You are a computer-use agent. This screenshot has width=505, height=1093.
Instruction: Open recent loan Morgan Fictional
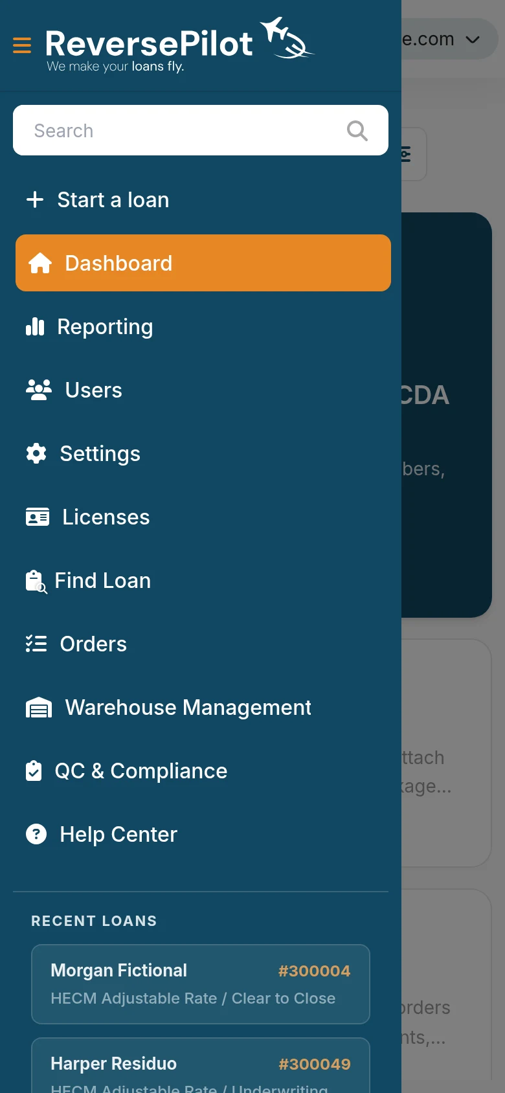201,984
